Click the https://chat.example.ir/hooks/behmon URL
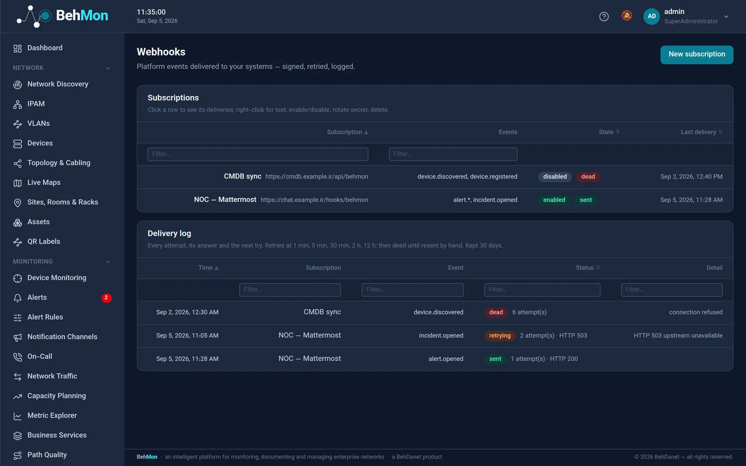The image size is (746, 466). [314, 200]
